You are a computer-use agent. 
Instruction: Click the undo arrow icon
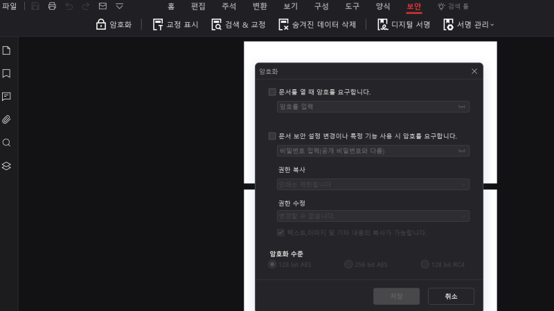coord(69,6)
